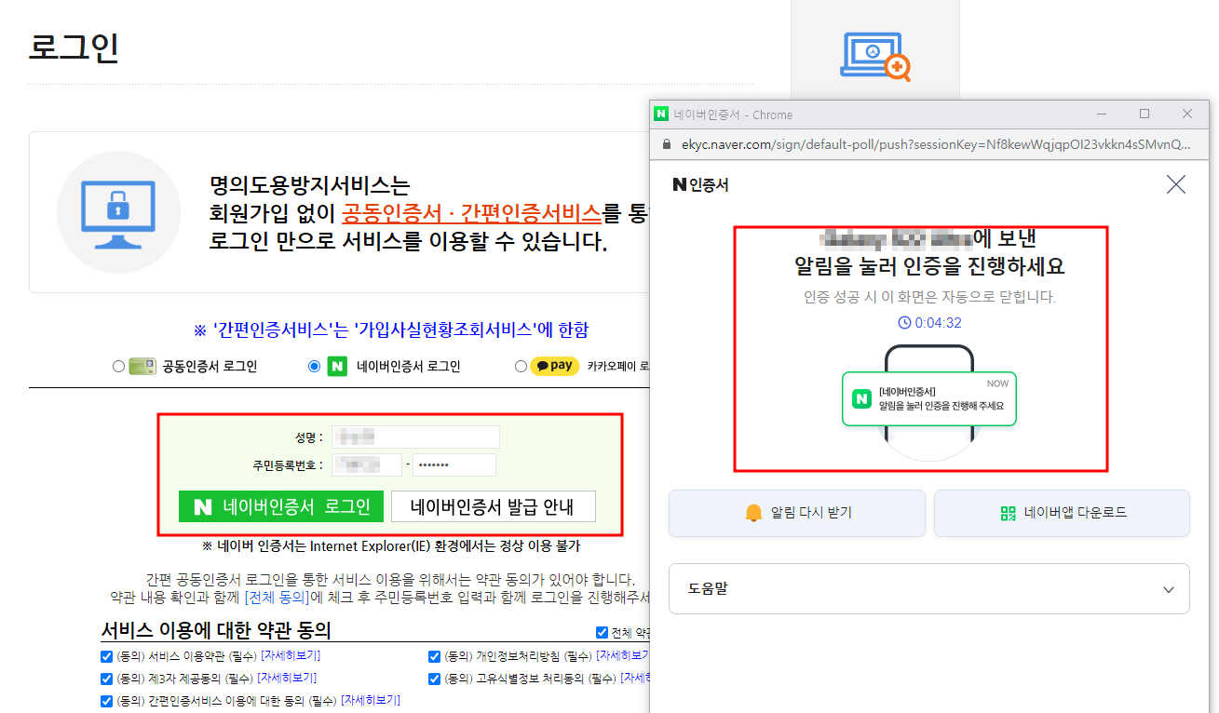Select 공동인증서 로그인 radio button
Image resolution: width=1219 pixels, height=713 pixels.
coord(118,367)
